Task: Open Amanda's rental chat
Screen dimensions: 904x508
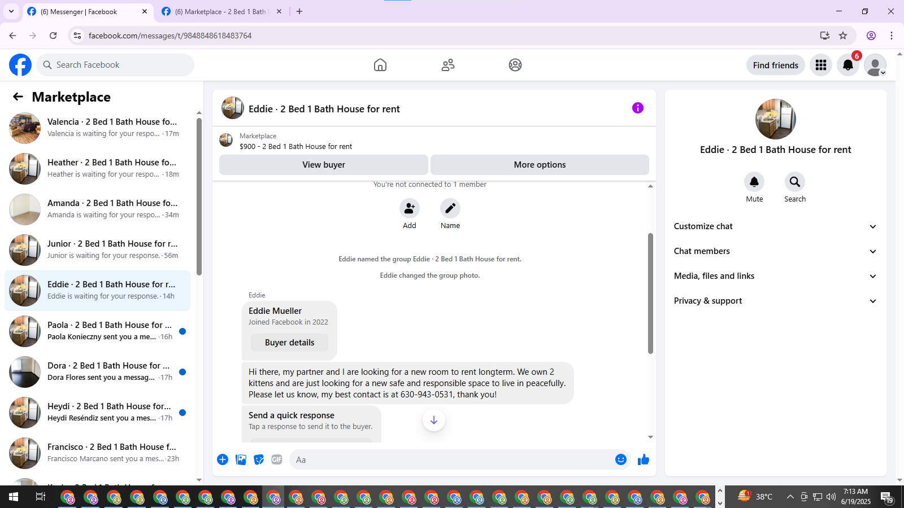Action: tap(97, 209)
